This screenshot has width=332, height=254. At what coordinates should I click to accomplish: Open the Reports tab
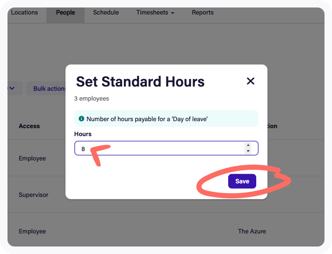(x=202, y=13)
